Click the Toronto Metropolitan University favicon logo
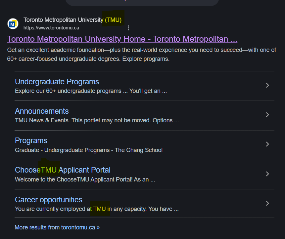Viewport: 285px width, 239px height. point(13,24)
